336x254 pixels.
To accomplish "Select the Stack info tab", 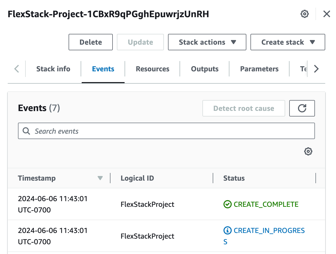I will (x=53, y=69).
